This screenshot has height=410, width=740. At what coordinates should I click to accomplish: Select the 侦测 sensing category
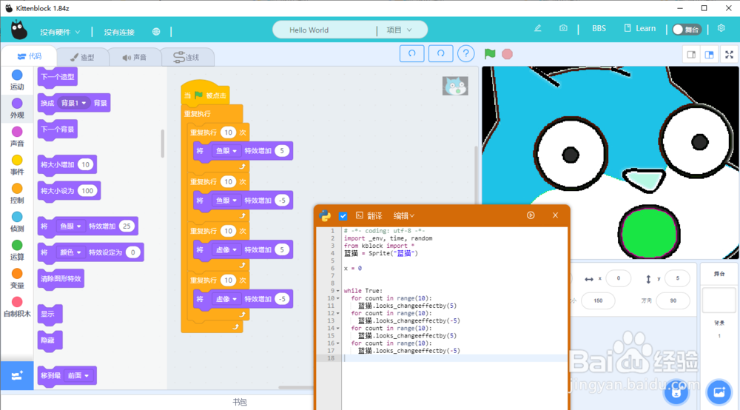[x=17, y=222]
